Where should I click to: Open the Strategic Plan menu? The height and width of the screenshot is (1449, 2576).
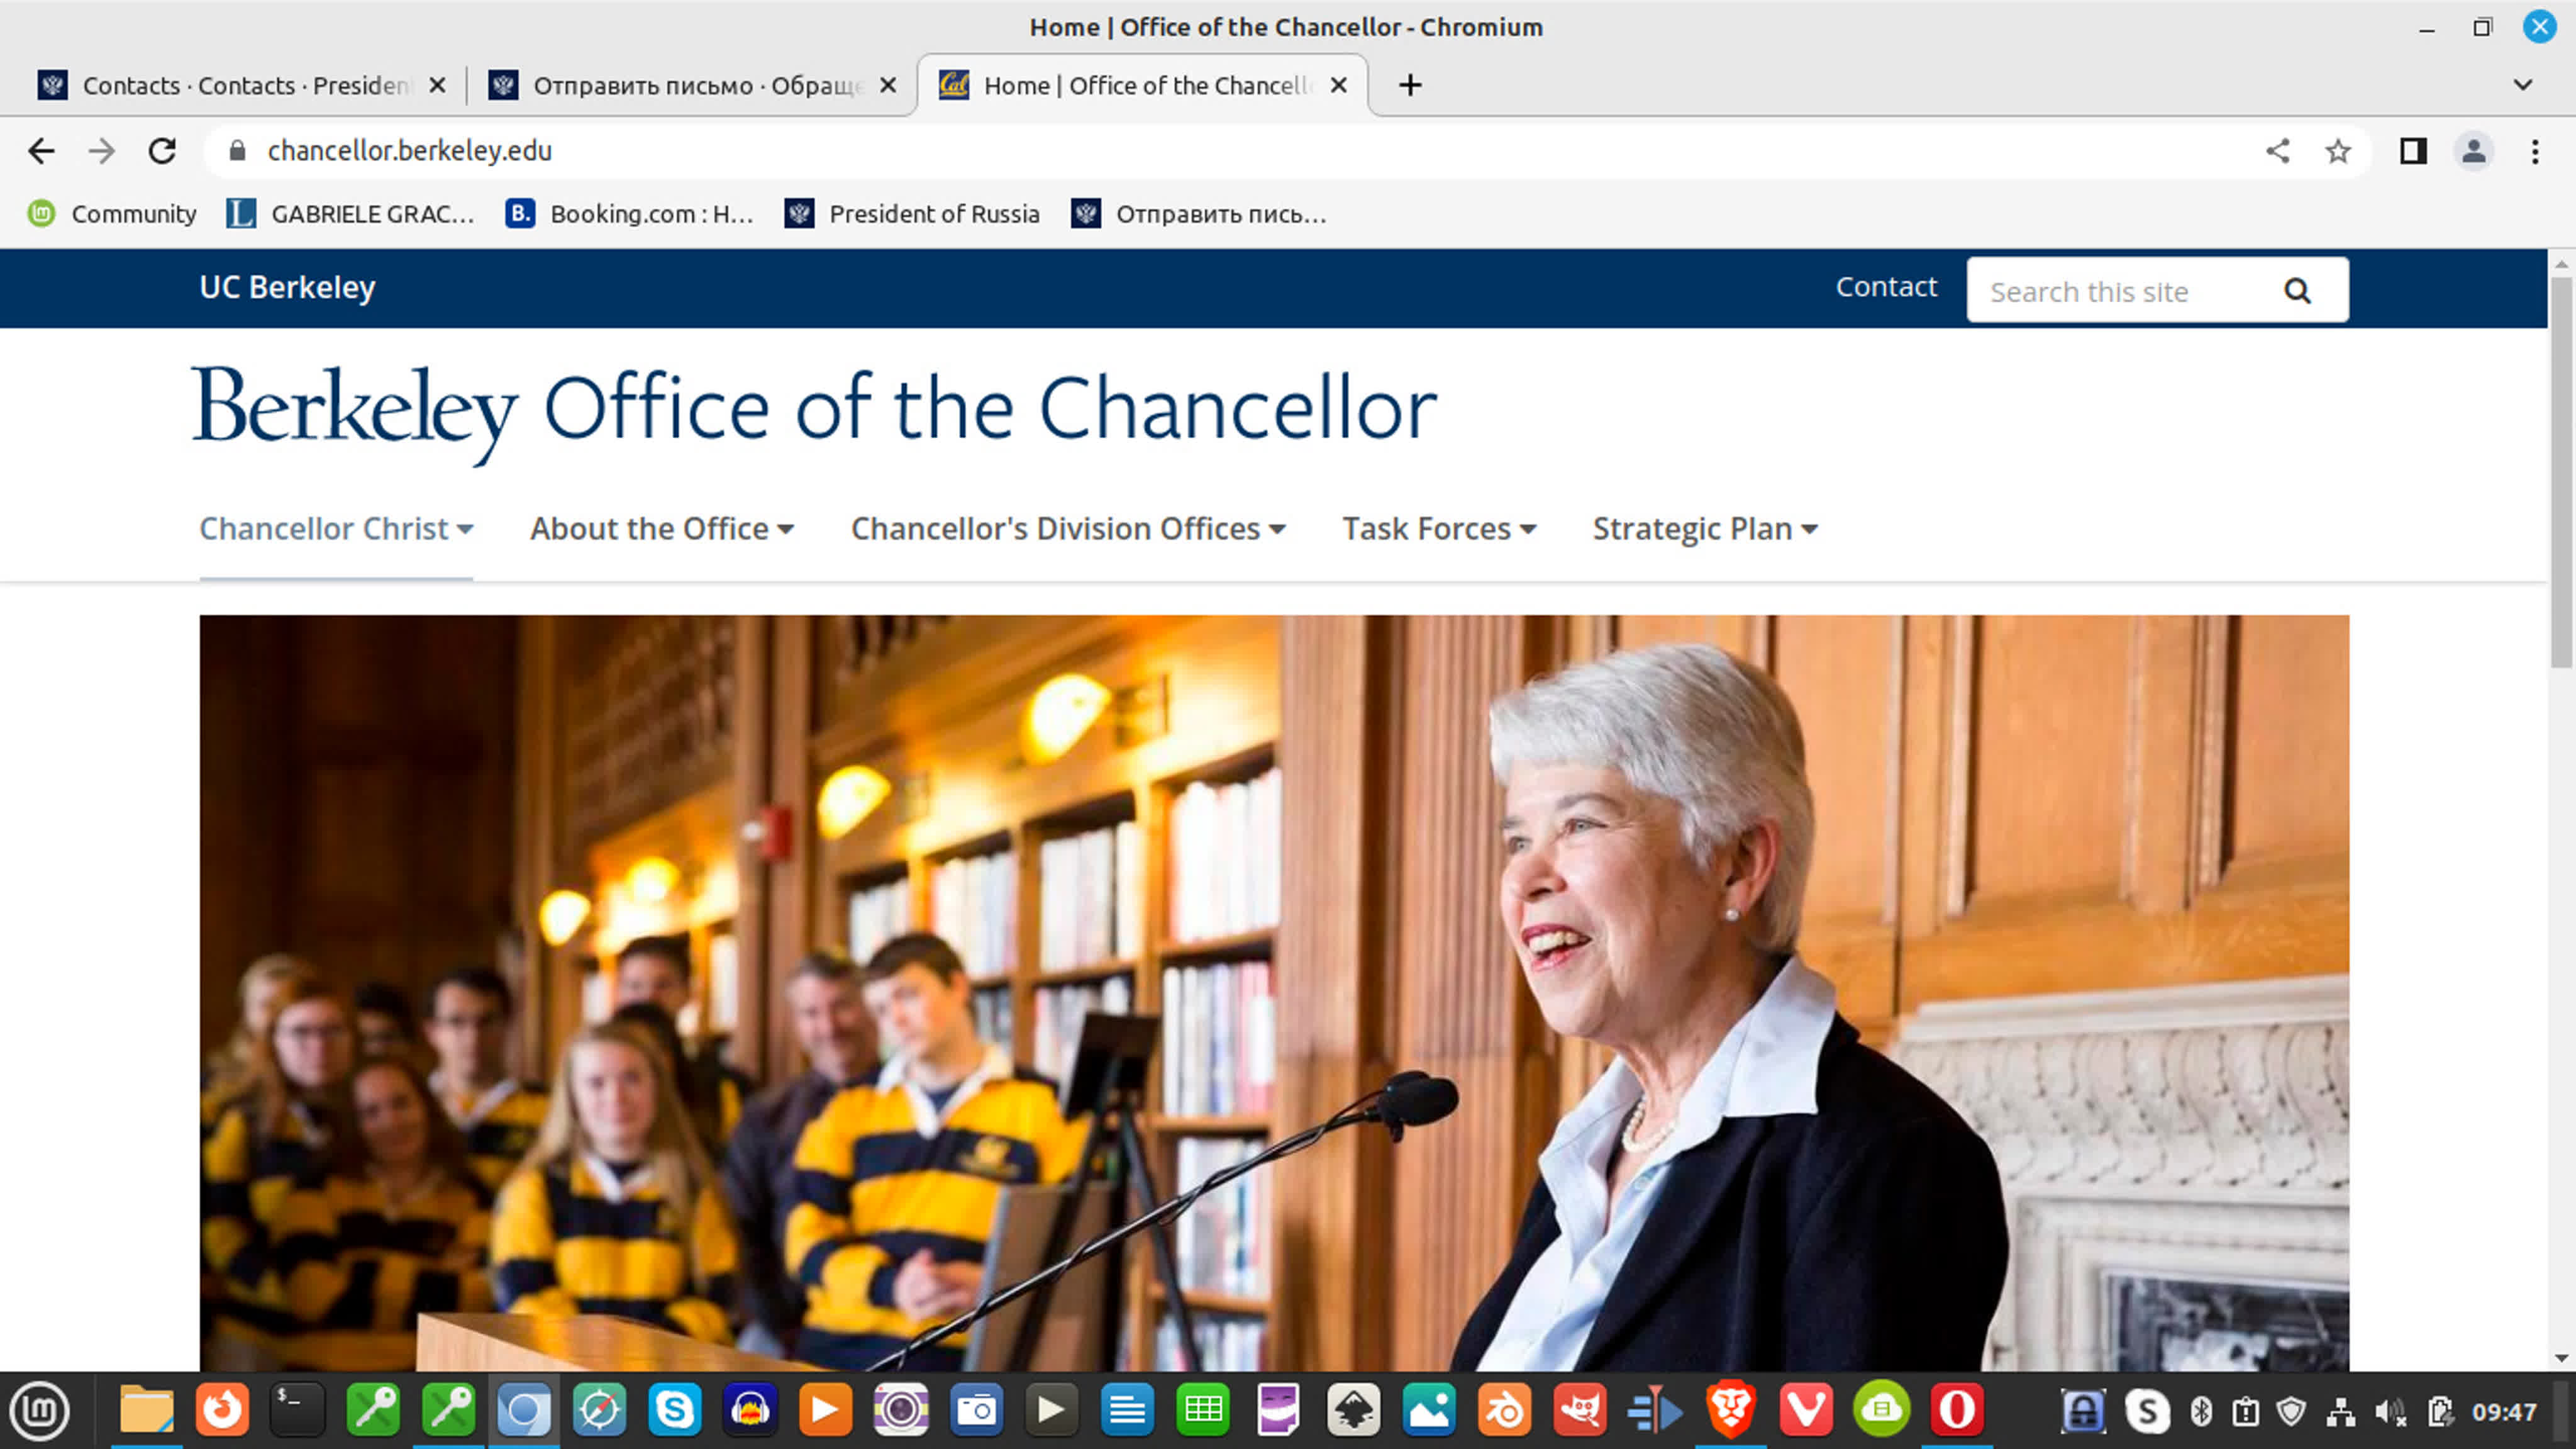(x=1704, y=529)
